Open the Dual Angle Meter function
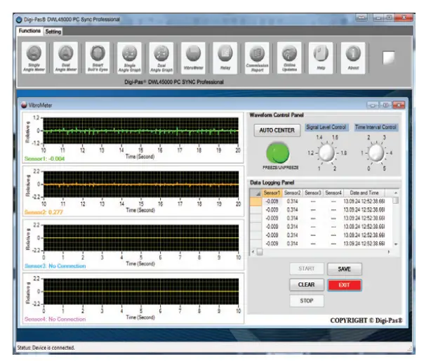This screenshot has width=431, height=361. (x=65, y=53)
